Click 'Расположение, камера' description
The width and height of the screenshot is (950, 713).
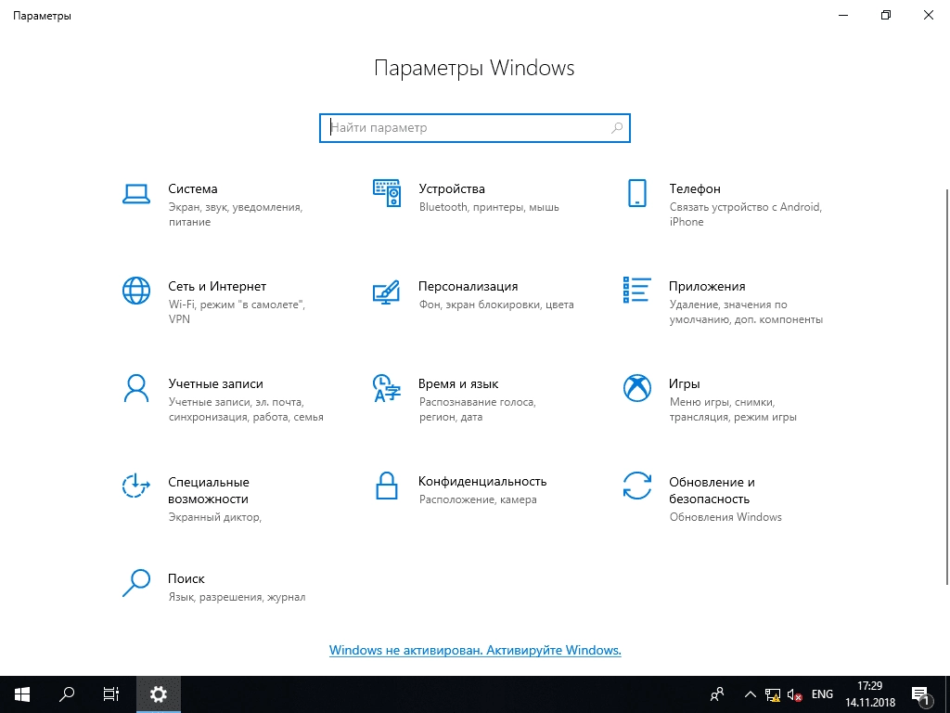coord(478,499)
